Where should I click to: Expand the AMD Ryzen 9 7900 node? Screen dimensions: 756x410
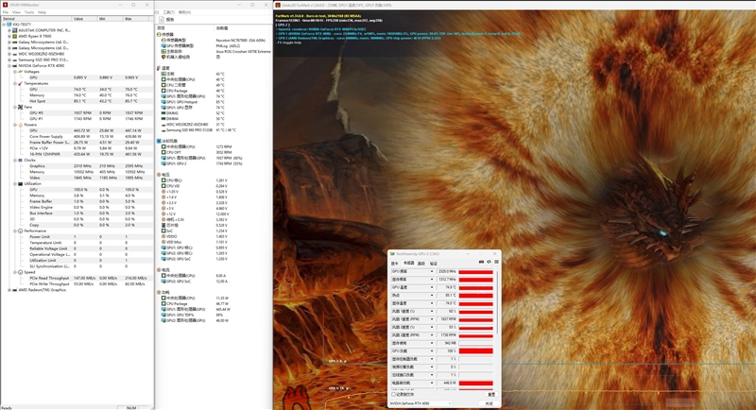pyautogui.click(x=9, y=36)
